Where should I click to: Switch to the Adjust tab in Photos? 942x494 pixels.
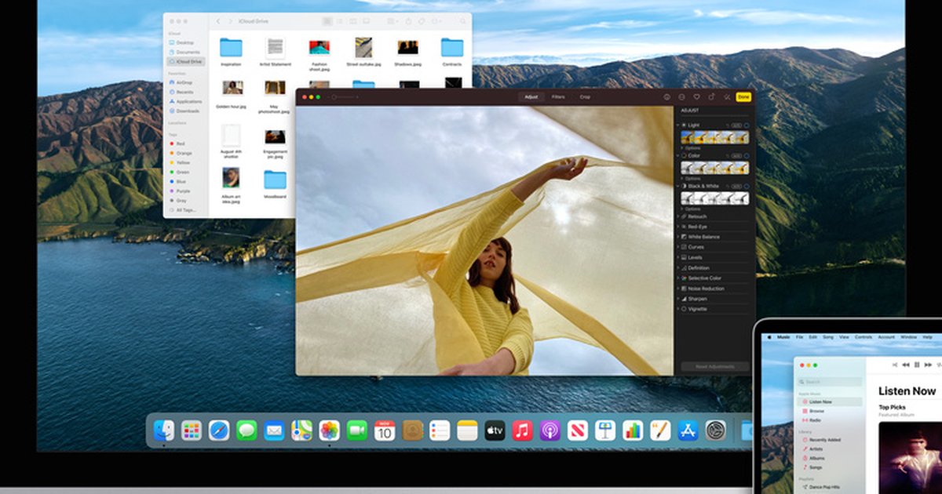tap(531, 97)
